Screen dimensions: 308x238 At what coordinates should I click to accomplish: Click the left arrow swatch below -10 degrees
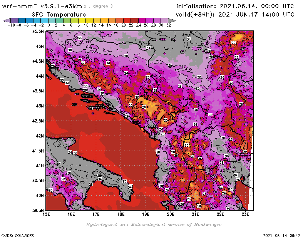pyautogui.click(x=7, y=20)
